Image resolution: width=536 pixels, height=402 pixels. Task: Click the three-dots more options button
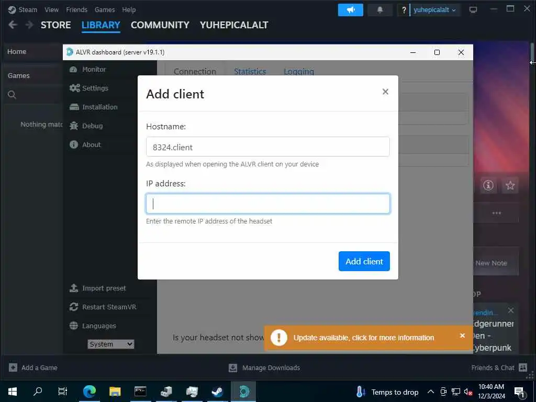pyautogui.click(x=496, y=213)
